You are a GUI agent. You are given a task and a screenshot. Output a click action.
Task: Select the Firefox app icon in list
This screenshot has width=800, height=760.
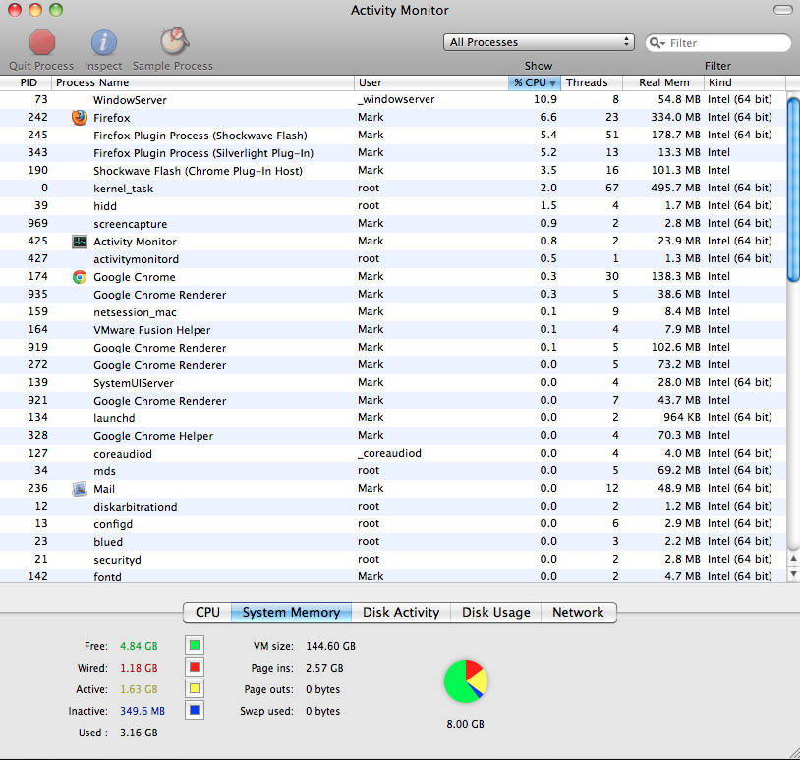point(79,118)
